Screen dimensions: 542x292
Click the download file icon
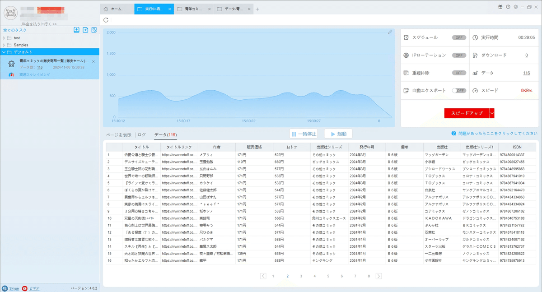tap(475, 55)
